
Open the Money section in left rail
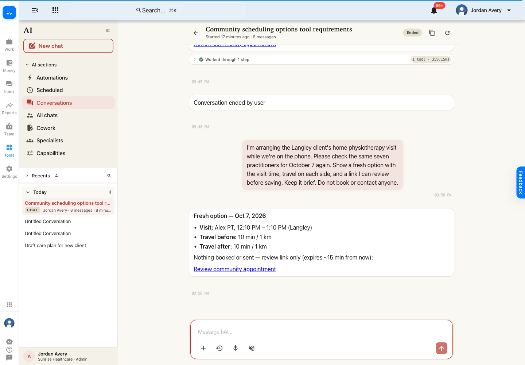[x=9, y=66]
